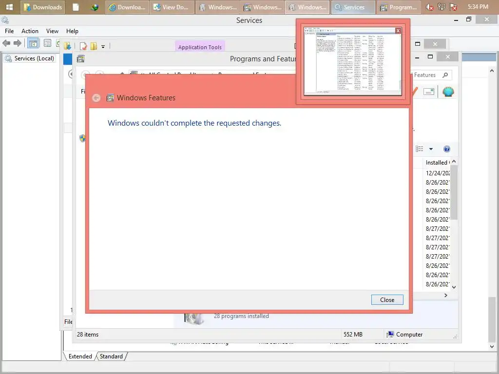
Task: Open the File menu in Services
Action: (x=9, y=31)
